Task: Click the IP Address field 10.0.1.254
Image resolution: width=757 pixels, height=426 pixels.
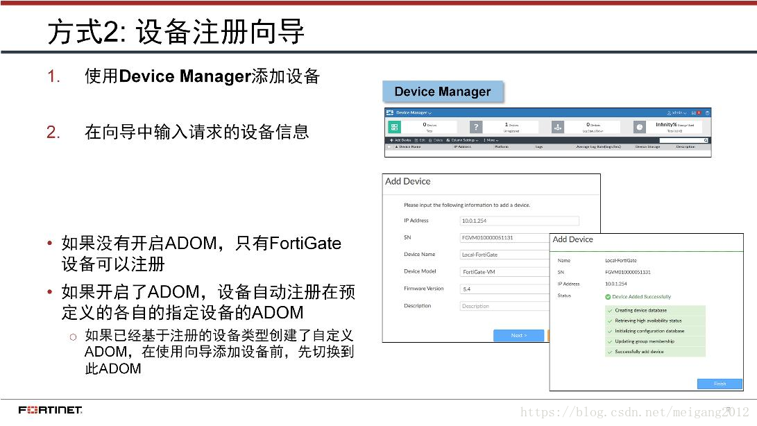Action: point(519,221)
